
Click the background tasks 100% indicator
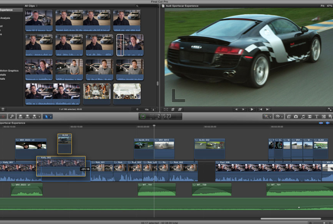tap(143, 116)
